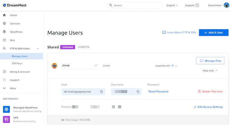Screen dimensions: 230x125
Task: Collapse details with Hide Info
Action: pyautogui.click(x=210, y=71)
